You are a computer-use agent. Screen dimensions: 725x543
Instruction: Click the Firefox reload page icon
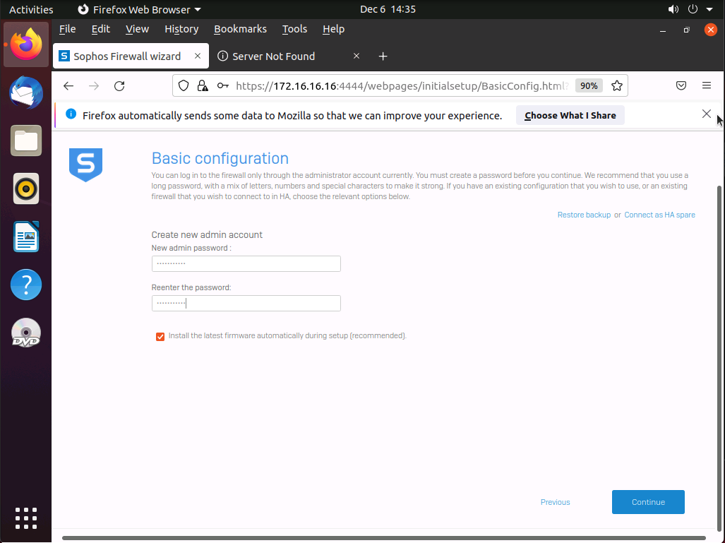click(119, 86)
